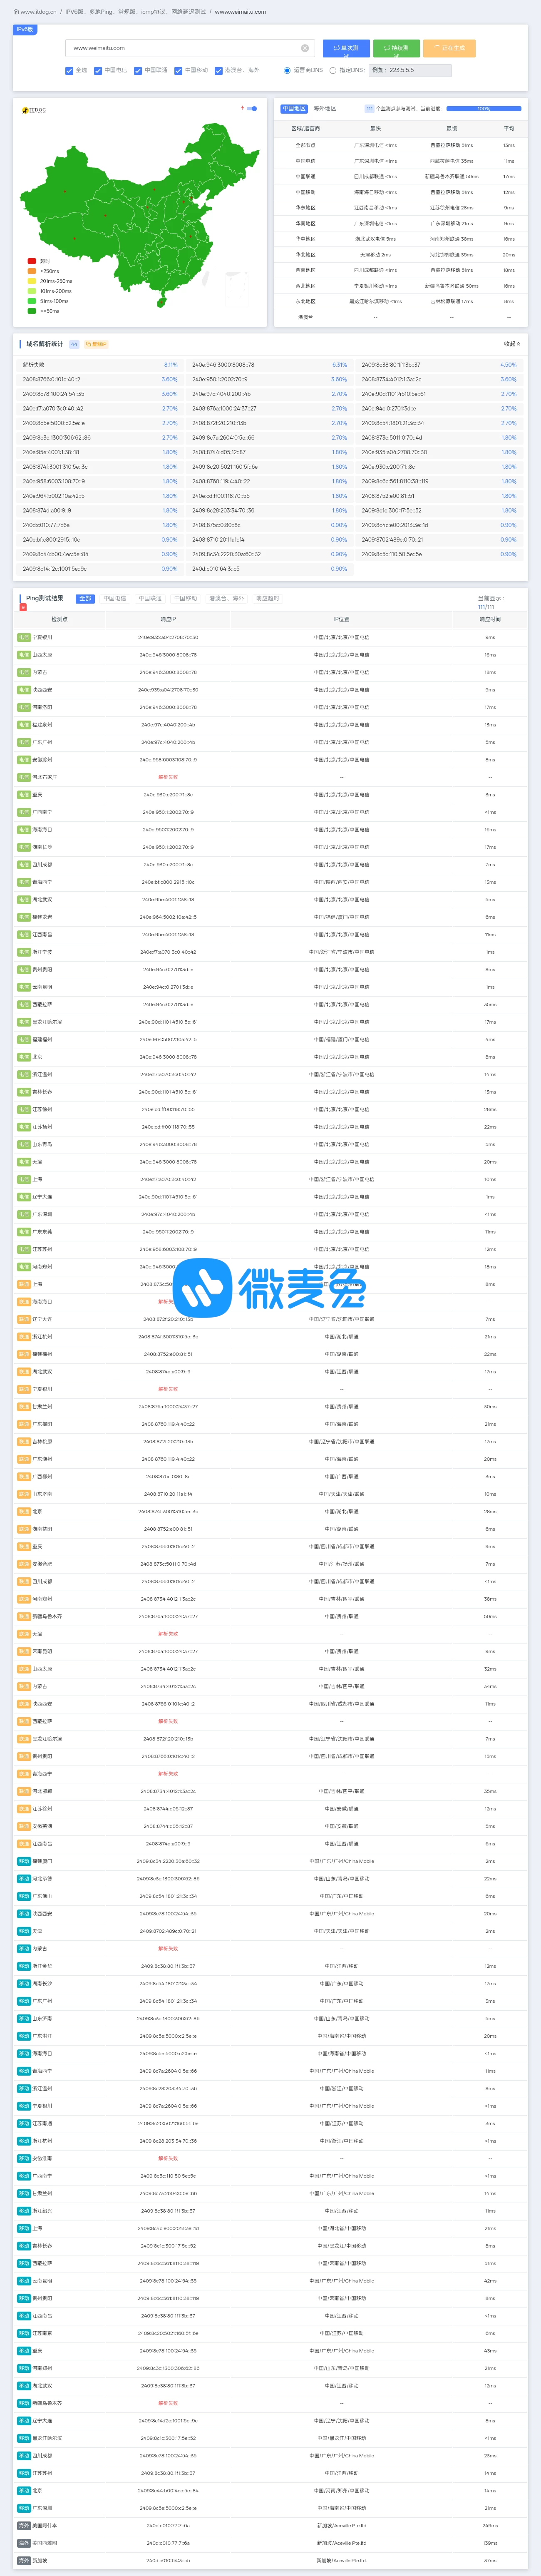Click the orange button beside 持续测试
The width and height of the screenshot is (541, 2576).
(x=449, y=48)
